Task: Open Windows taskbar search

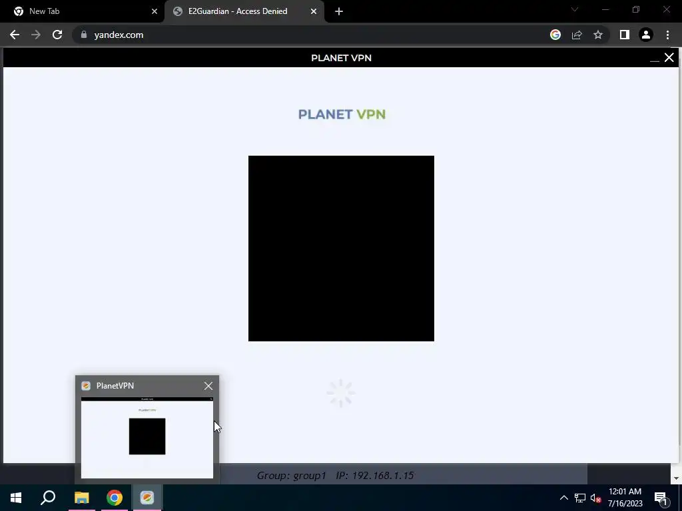Action: pos(48,498)
